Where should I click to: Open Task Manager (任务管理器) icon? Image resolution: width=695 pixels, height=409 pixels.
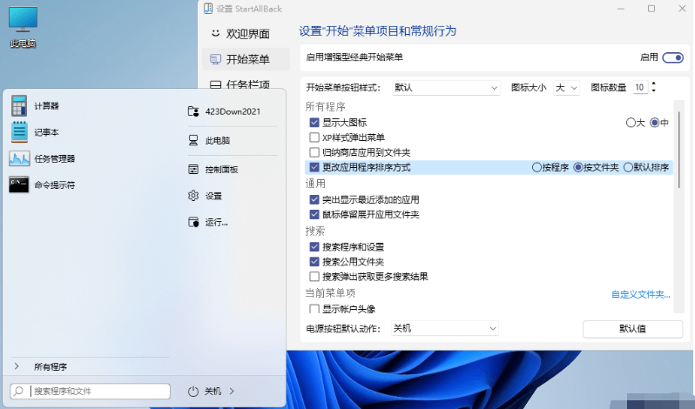pyautogui.click(x=19, y=158)
